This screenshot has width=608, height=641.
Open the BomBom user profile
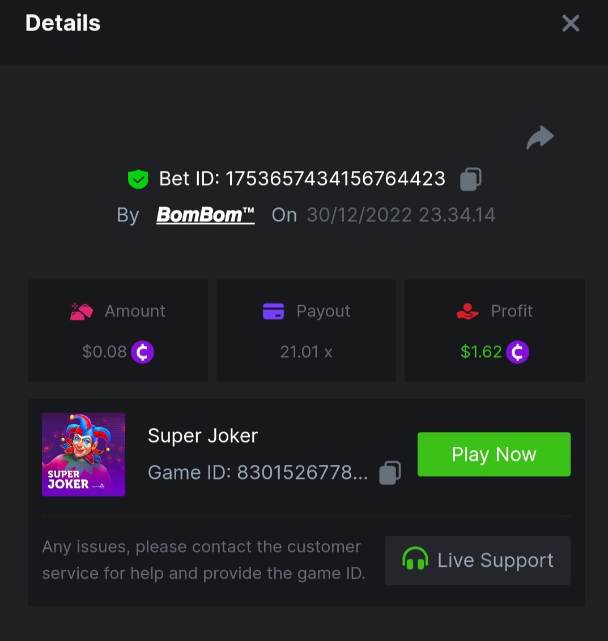point(205,215)
